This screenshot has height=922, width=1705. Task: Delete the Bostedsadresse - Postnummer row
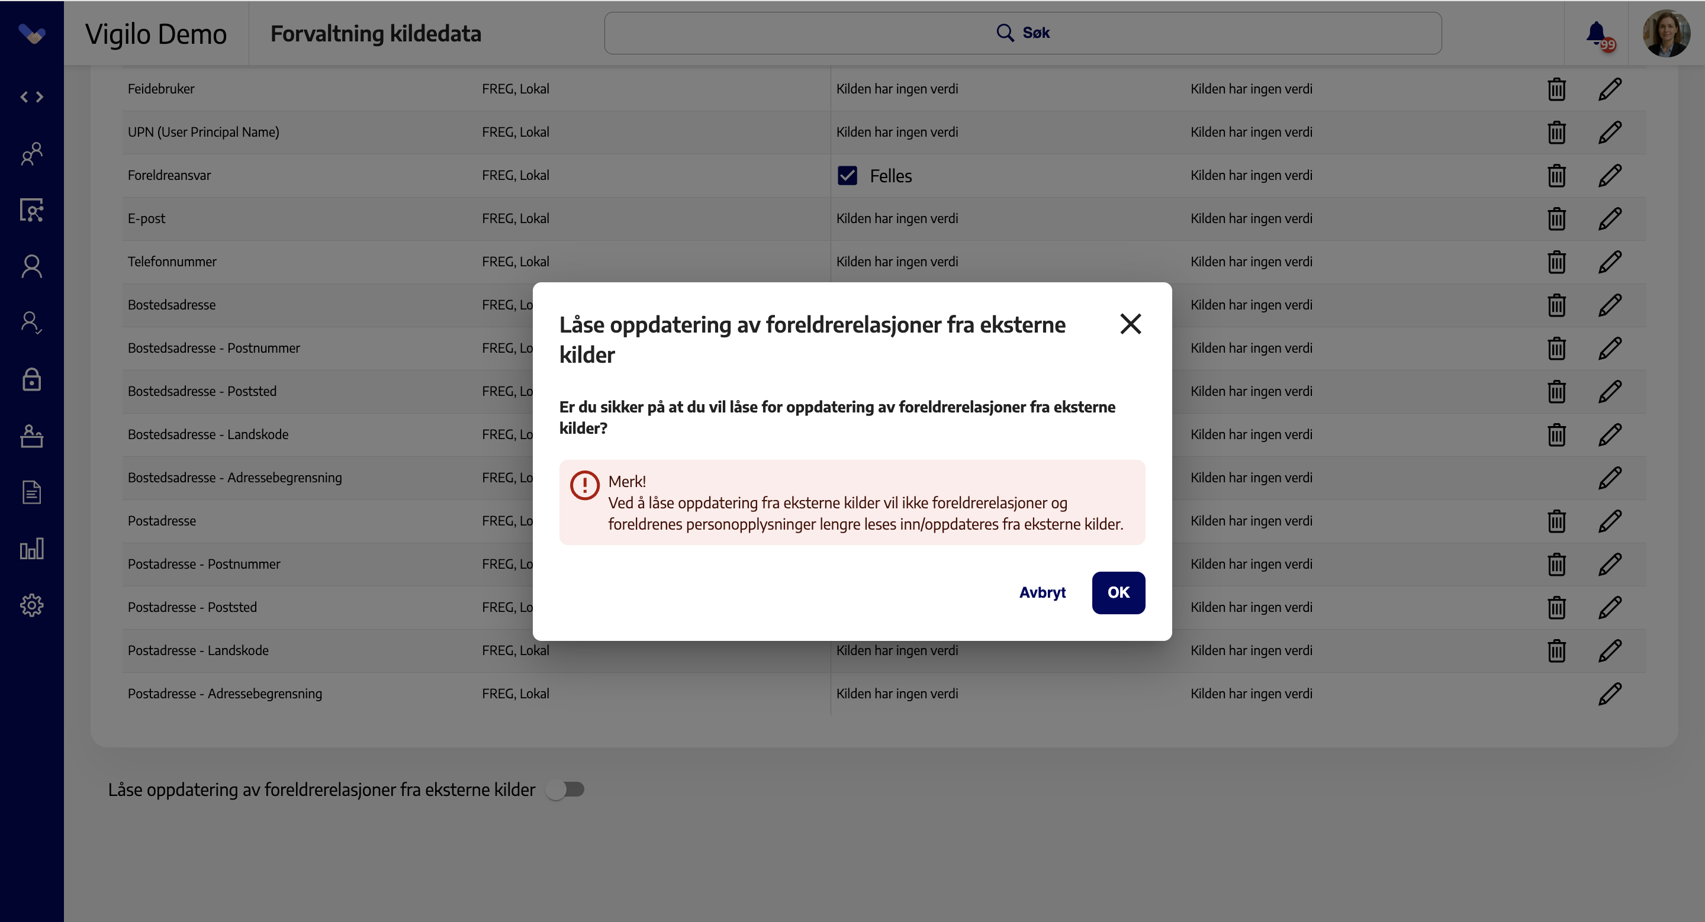[1557, 348]
